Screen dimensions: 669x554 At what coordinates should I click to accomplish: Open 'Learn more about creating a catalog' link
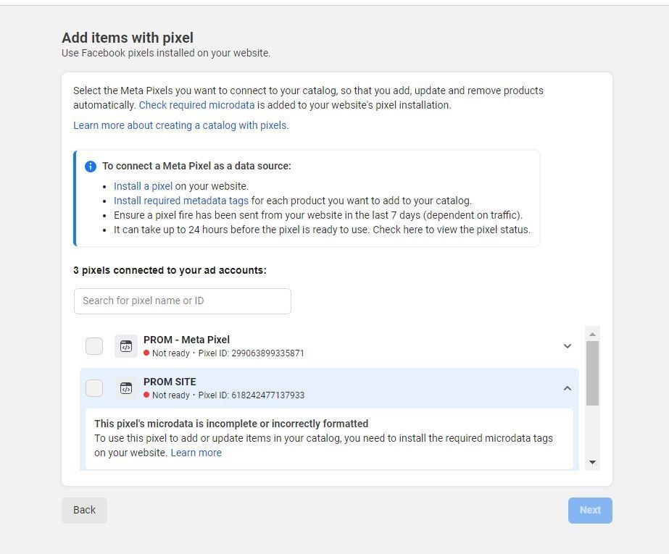pos(180,125)
